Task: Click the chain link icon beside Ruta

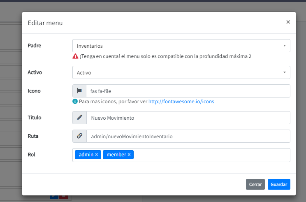Action: coord(79,136)
